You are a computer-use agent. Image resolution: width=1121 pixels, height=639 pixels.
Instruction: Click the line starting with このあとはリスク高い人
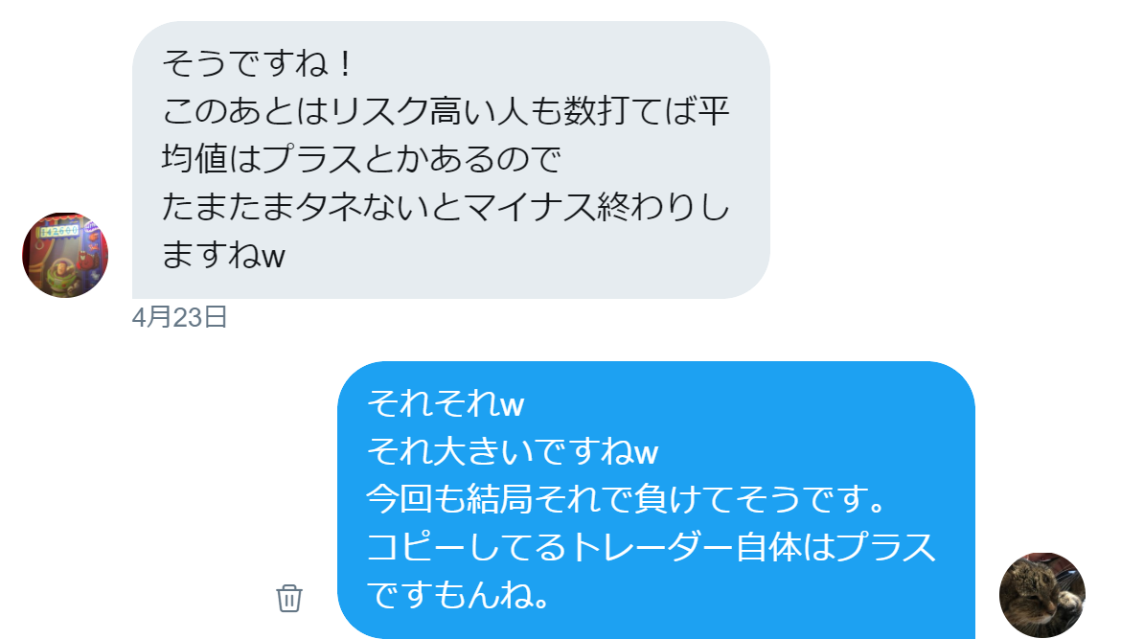pyautogui.click(x=446, y=111)
